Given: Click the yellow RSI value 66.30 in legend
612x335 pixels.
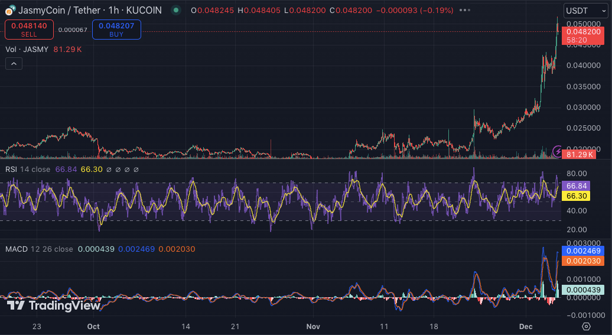Looking at the screenshot, I should coord(92,170).
